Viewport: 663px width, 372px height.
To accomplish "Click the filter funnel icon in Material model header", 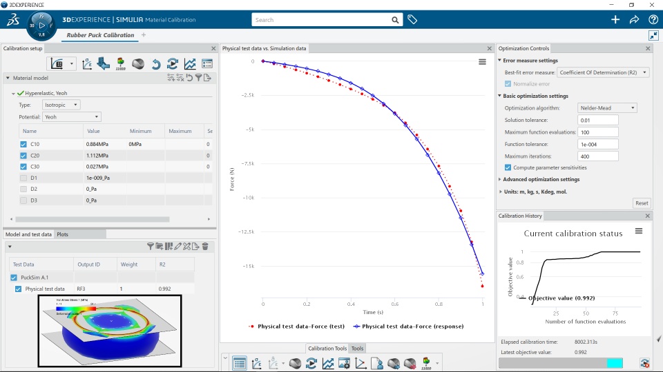I will click(x=198, y=78).
